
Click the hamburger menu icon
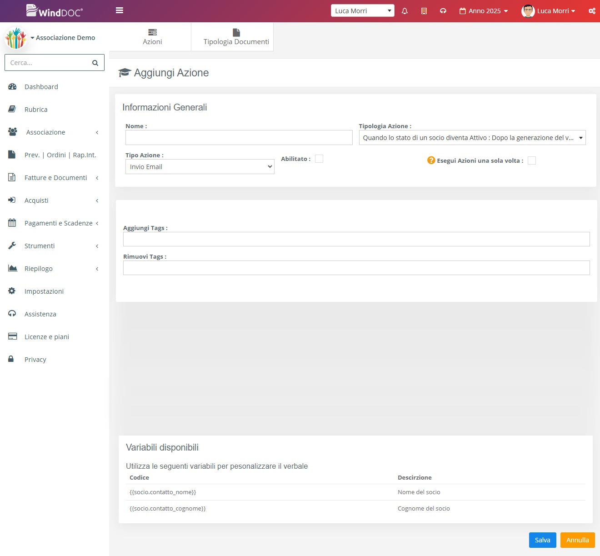click(120, 10)
